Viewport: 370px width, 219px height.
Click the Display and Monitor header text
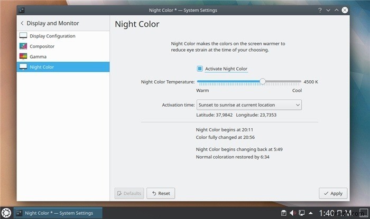pos(53,23)
